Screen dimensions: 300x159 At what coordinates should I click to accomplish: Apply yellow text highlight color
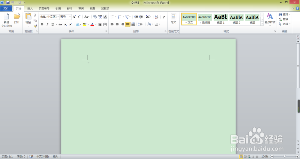coord(84,24)
